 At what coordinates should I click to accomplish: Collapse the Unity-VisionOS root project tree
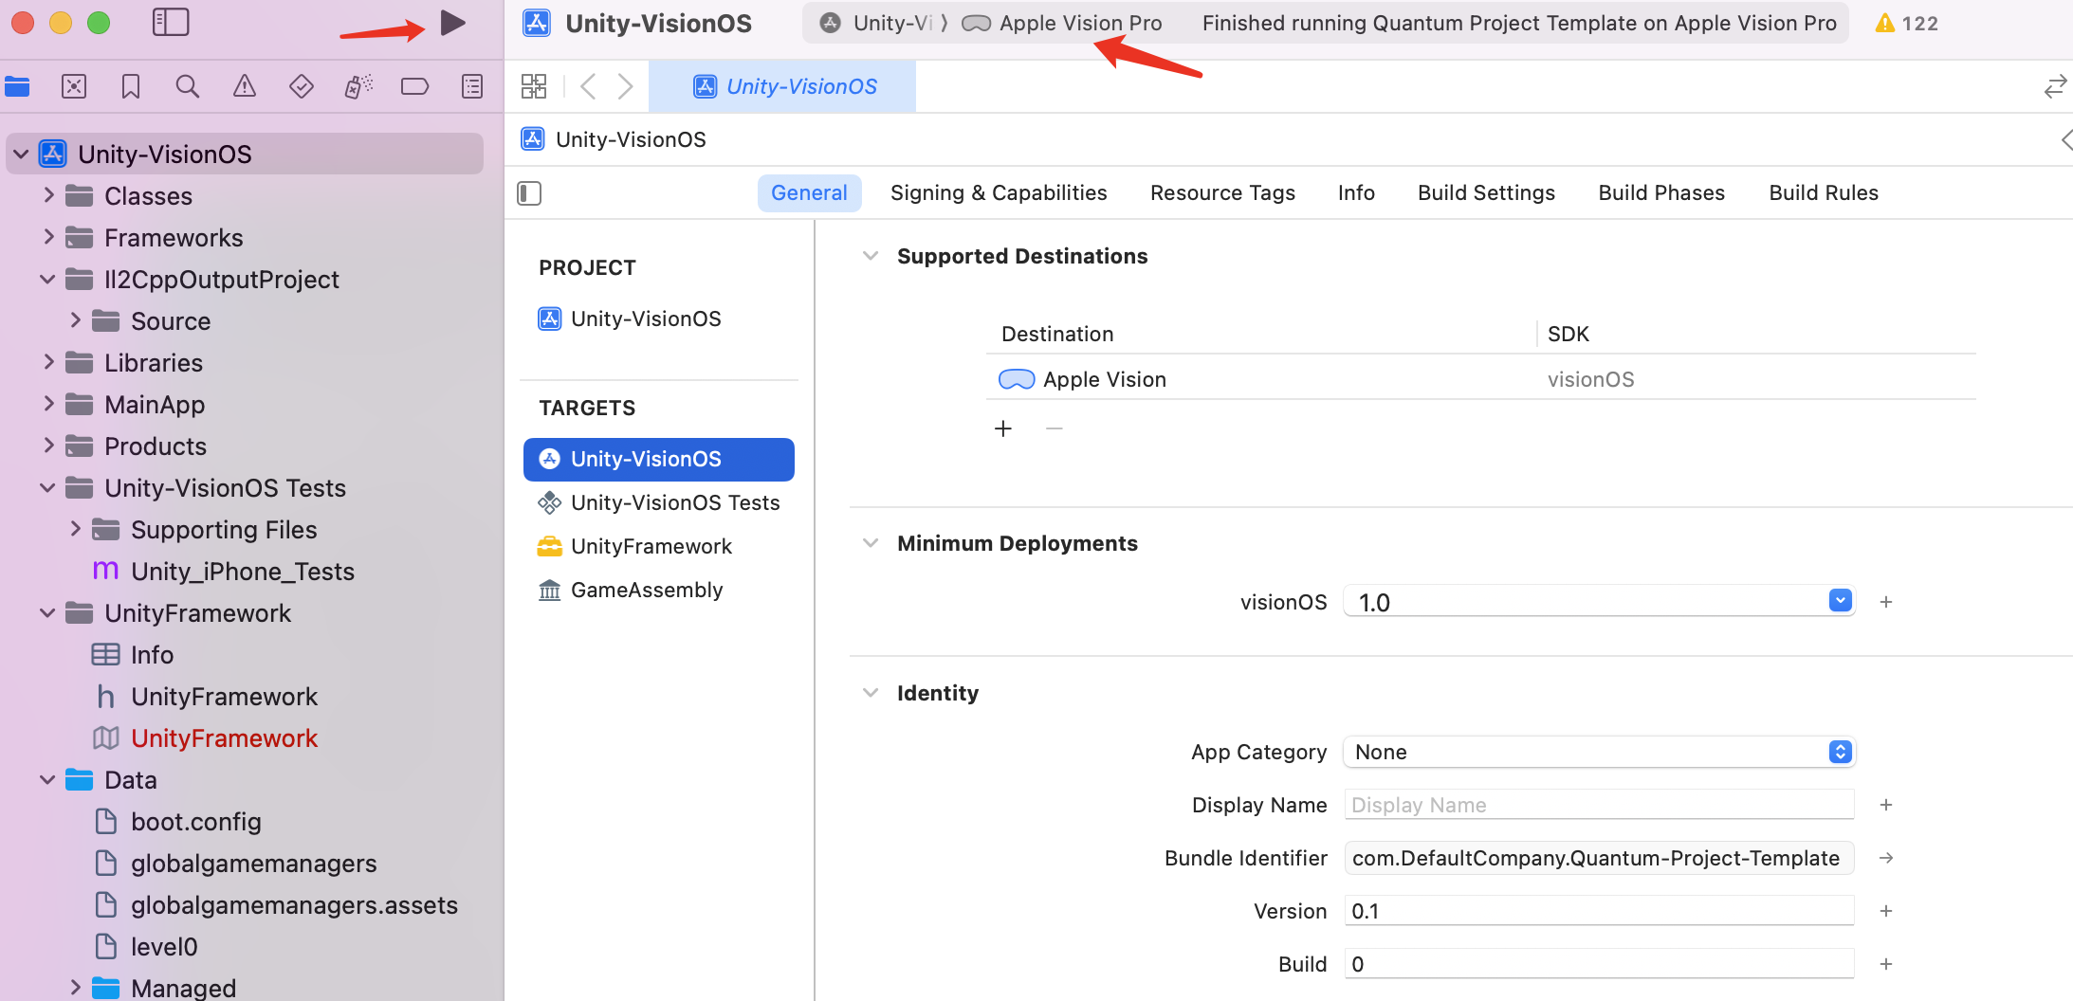click(21, 154)
